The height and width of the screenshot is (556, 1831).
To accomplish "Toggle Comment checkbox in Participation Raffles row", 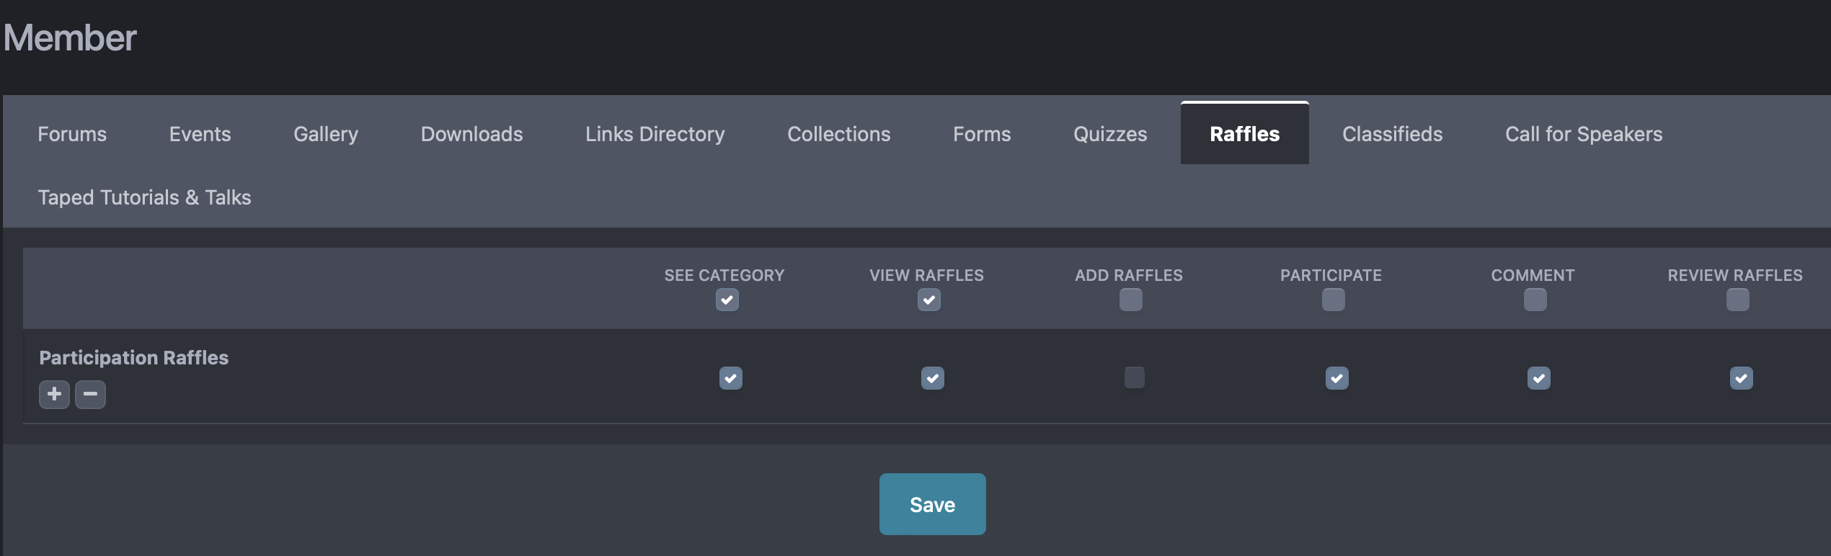I will click(x=1538, y=378).
